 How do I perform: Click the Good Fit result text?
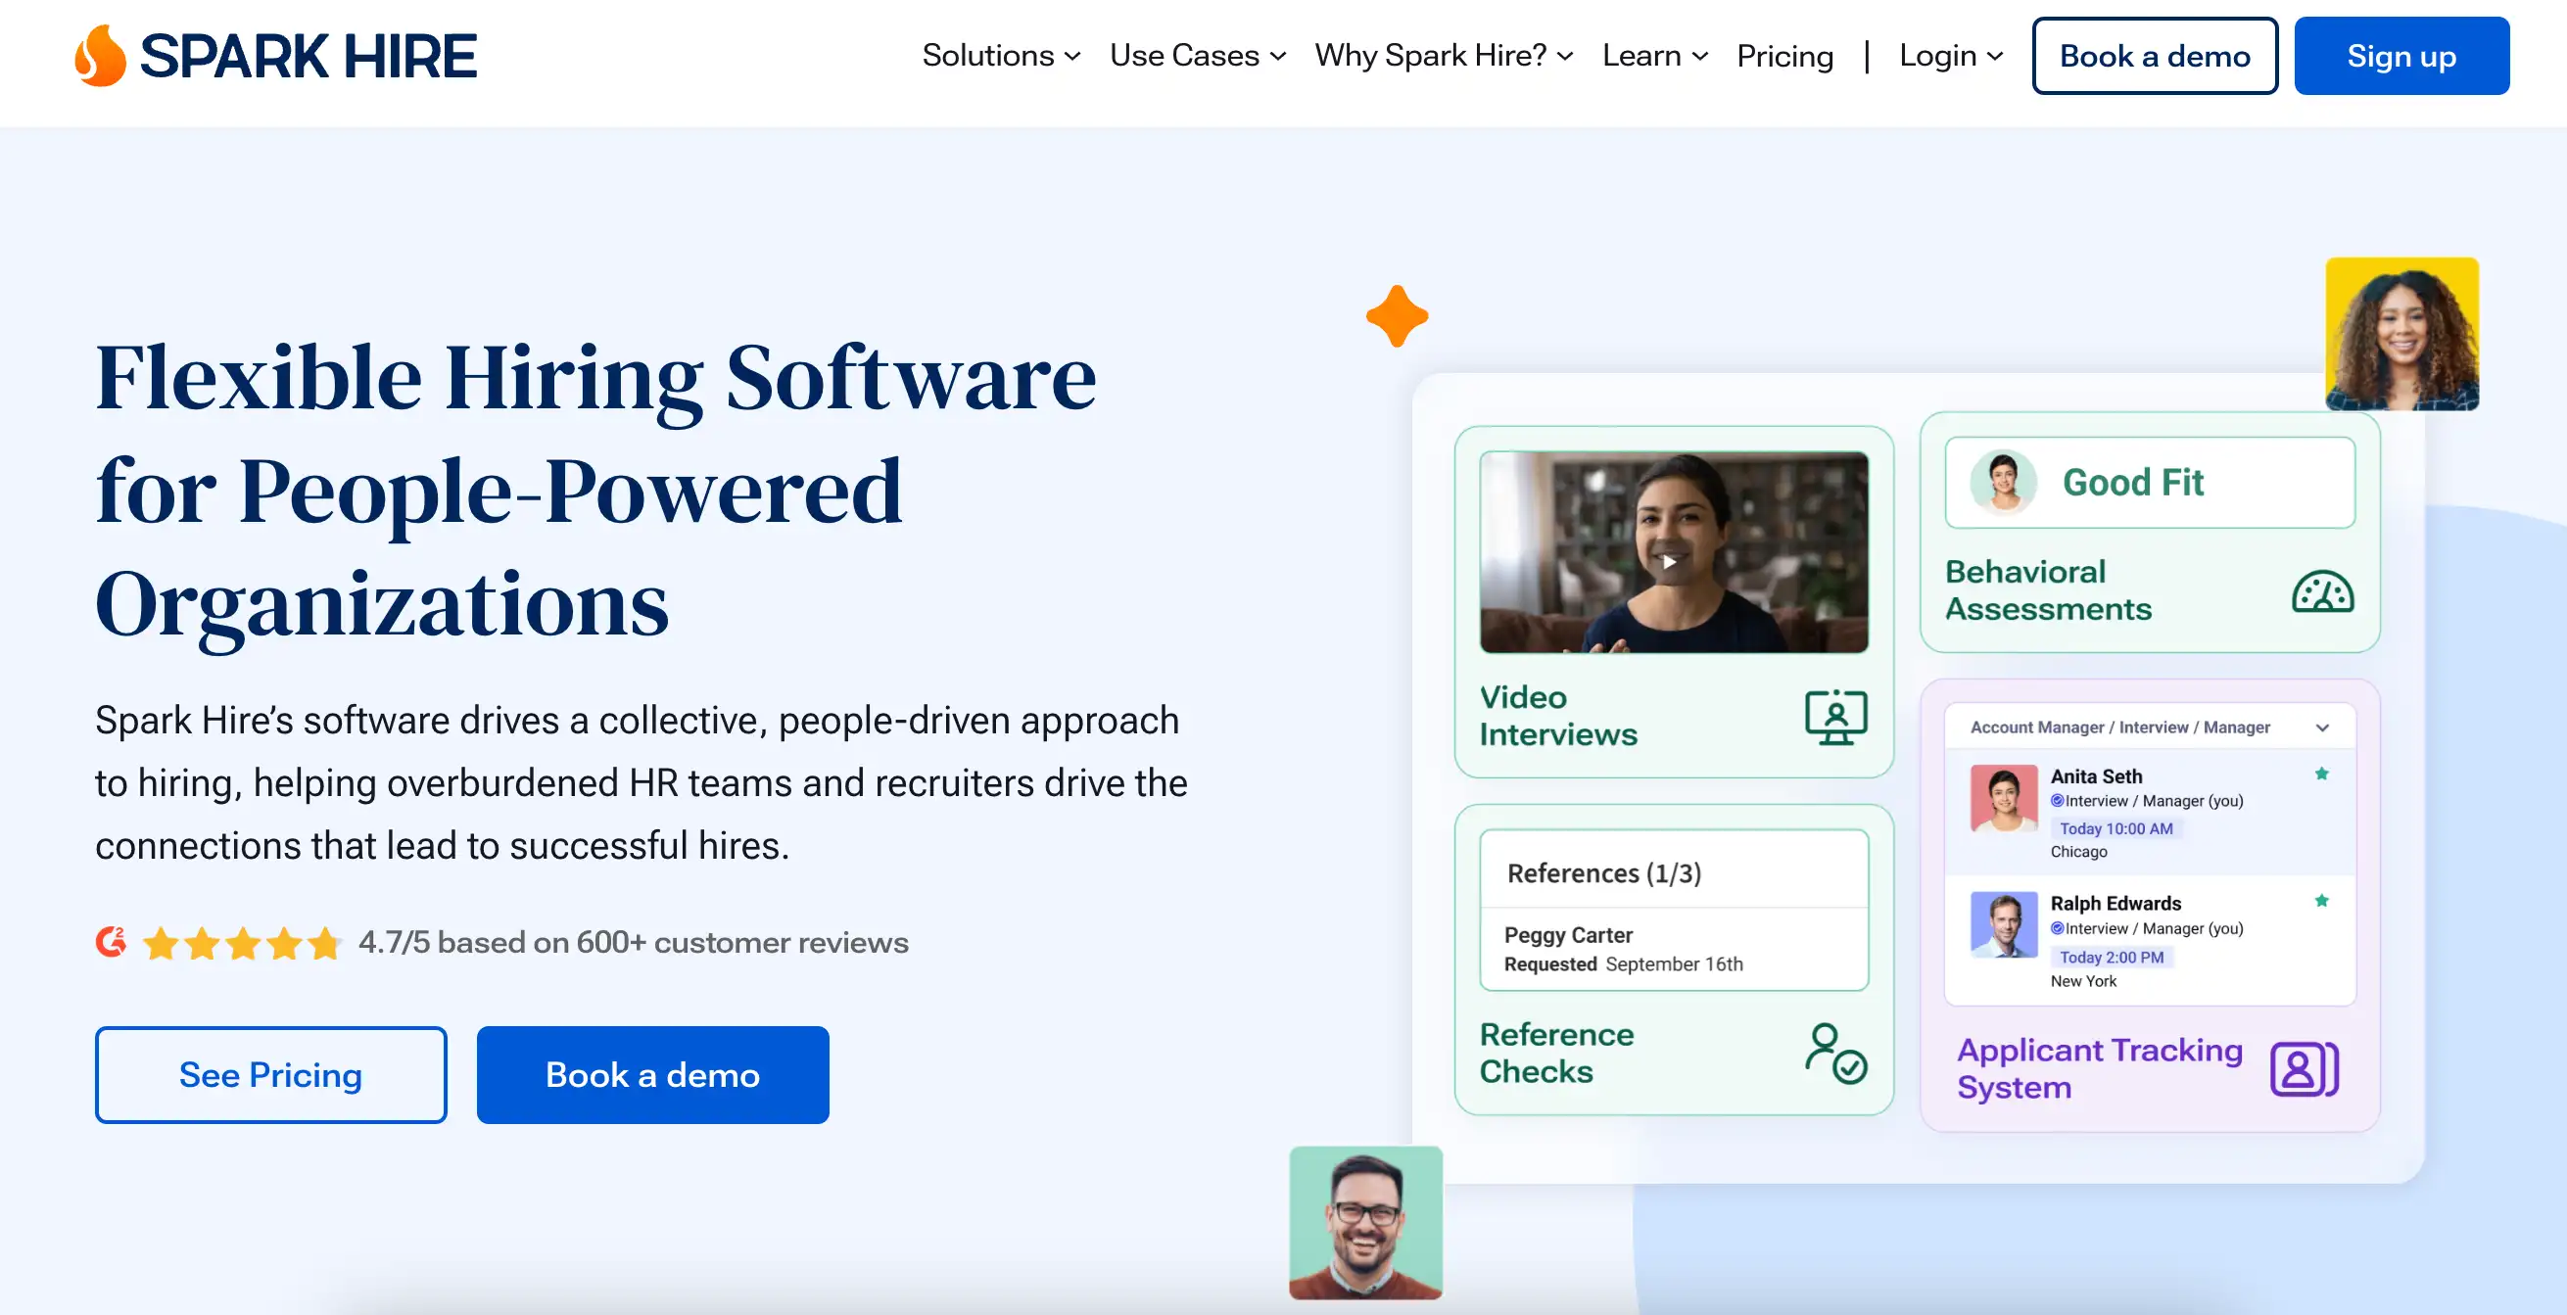[2132, 482]
